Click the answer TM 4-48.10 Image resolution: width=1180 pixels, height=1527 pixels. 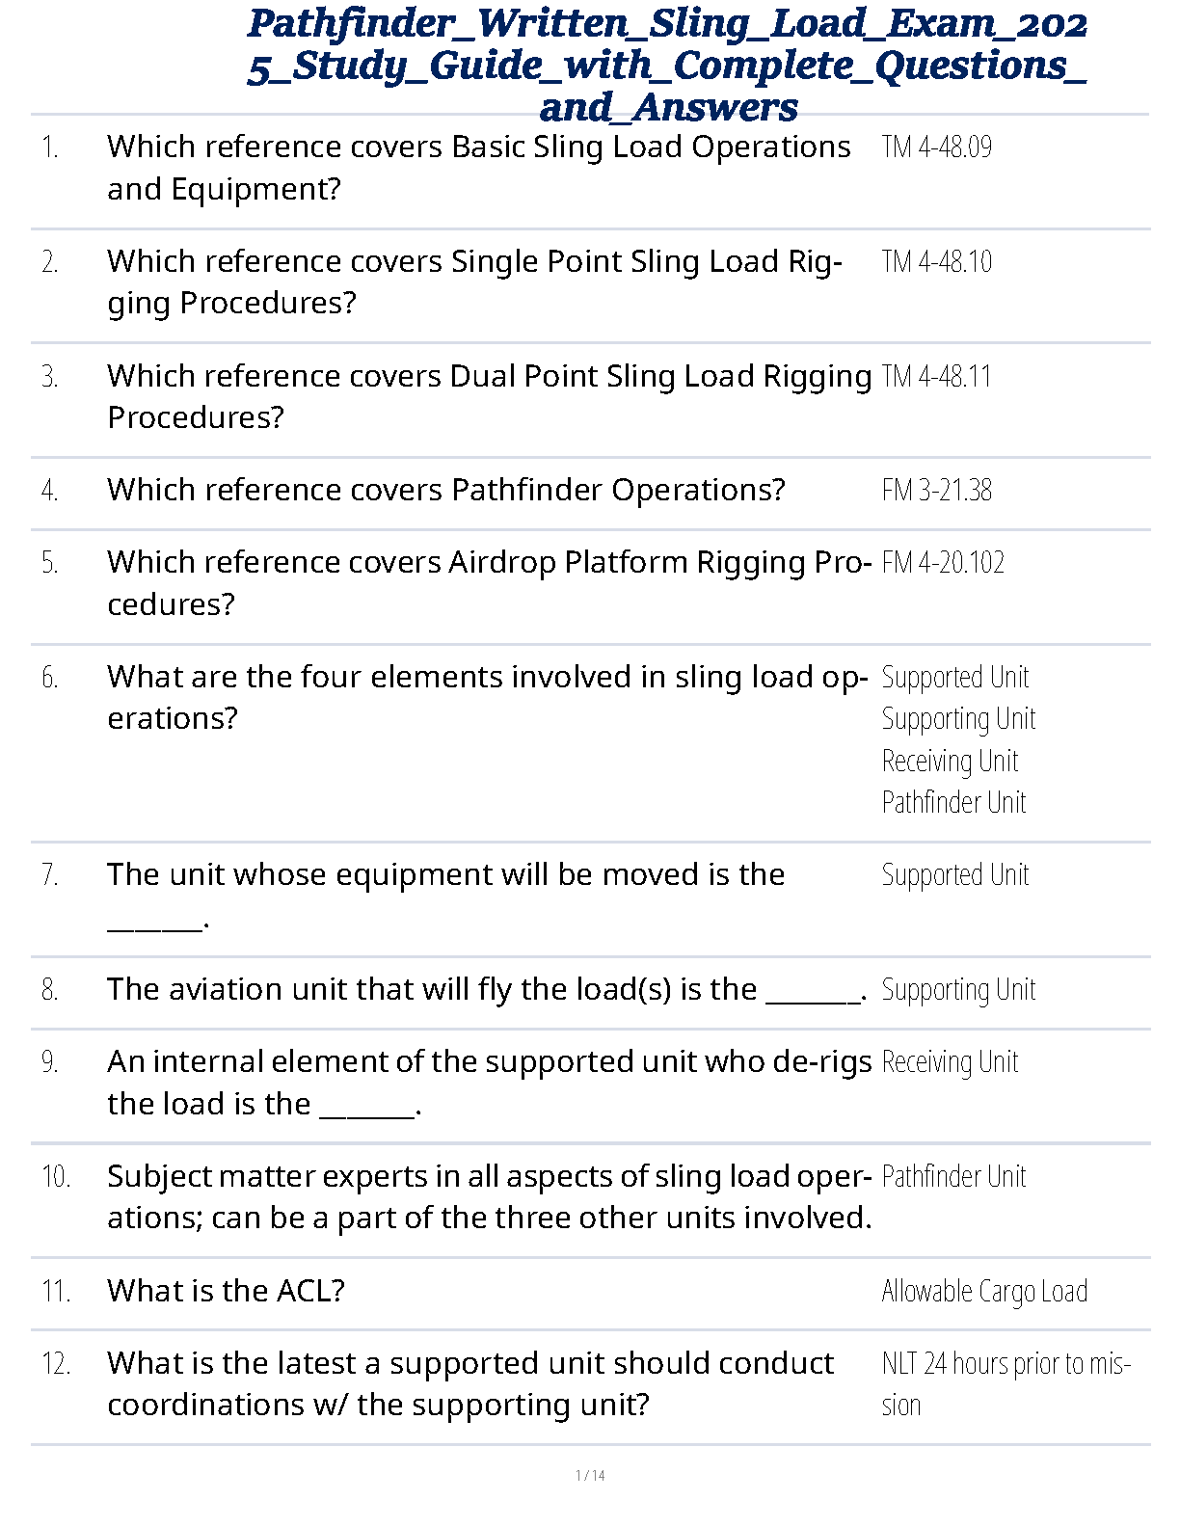pyautogui.click(x=936, y=262)
